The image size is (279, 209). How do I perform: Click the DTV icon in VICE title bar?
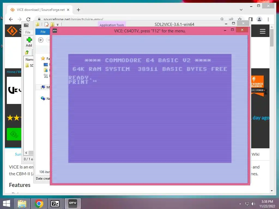tap(55, 30)
